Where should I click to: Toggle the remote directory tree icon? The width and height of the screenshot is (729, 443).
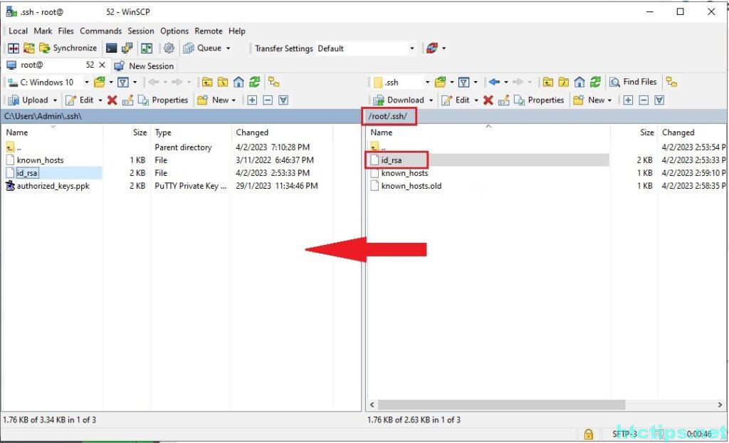[671, 83]
